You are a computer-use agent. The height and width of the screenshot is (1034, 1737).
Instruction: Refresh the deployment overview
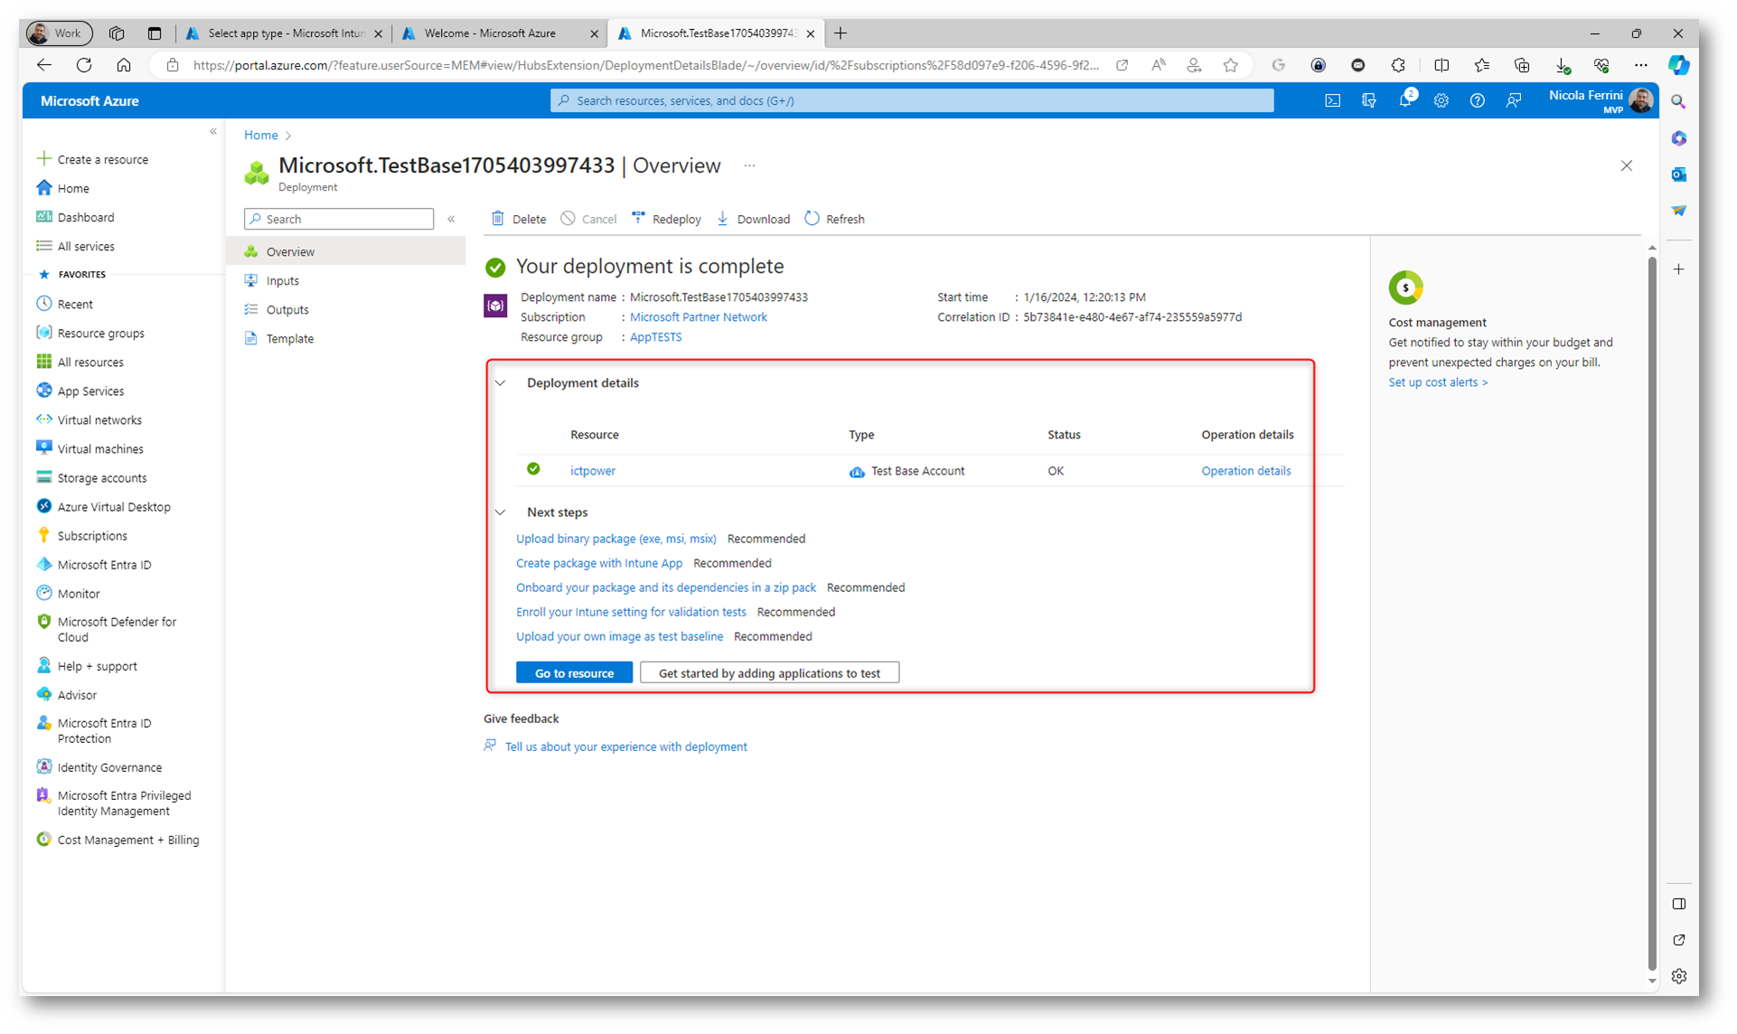click(x=833, y=219)
